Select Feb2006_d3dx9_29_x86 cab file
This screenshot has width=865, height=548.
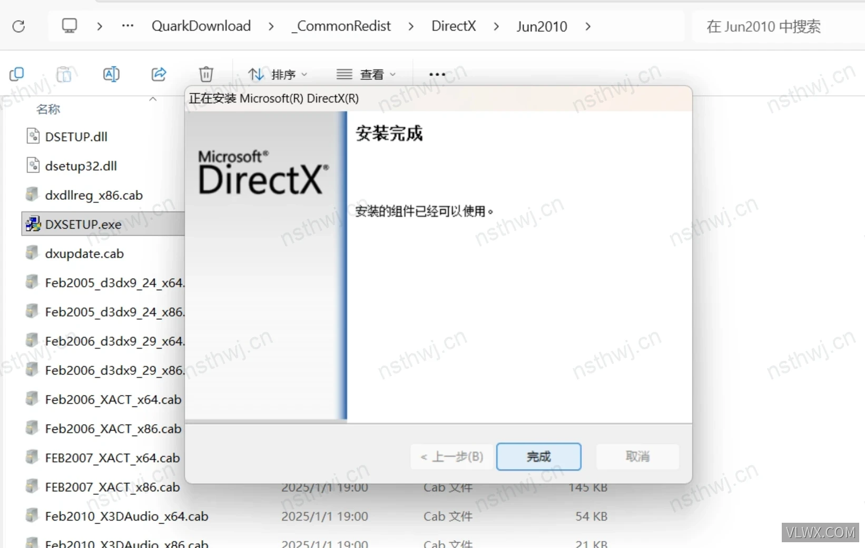[114, 370]
